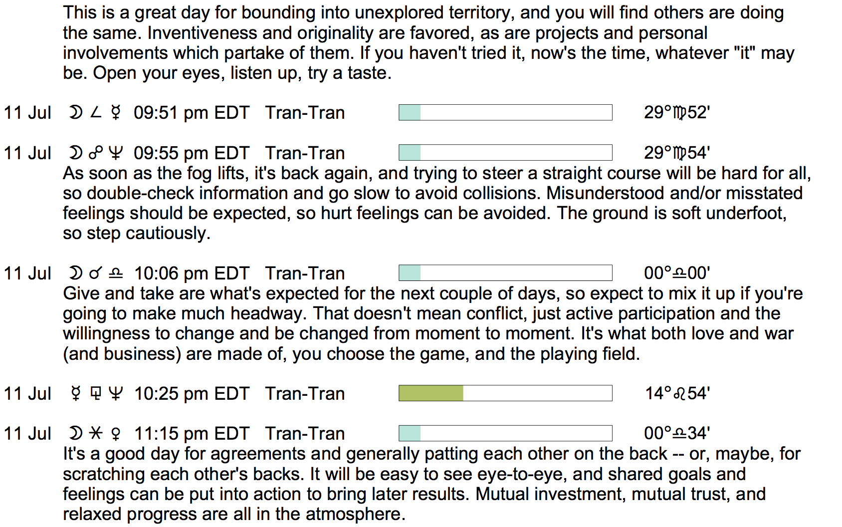The width and height of the screenshot is (842, 527).
Task: Click the olive green strength bar at 10:25 pm
Action: 431,393
